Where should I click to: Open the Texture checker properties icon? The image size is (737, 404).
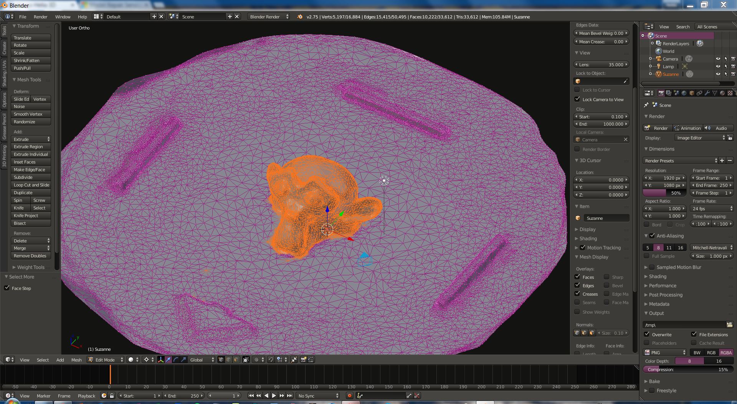pos(730,93)
